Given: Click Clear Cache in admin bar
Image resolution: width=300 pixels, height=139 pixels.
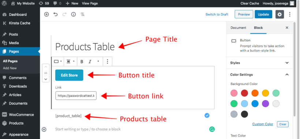Looking at the screenshot, I should coord(250,3).
